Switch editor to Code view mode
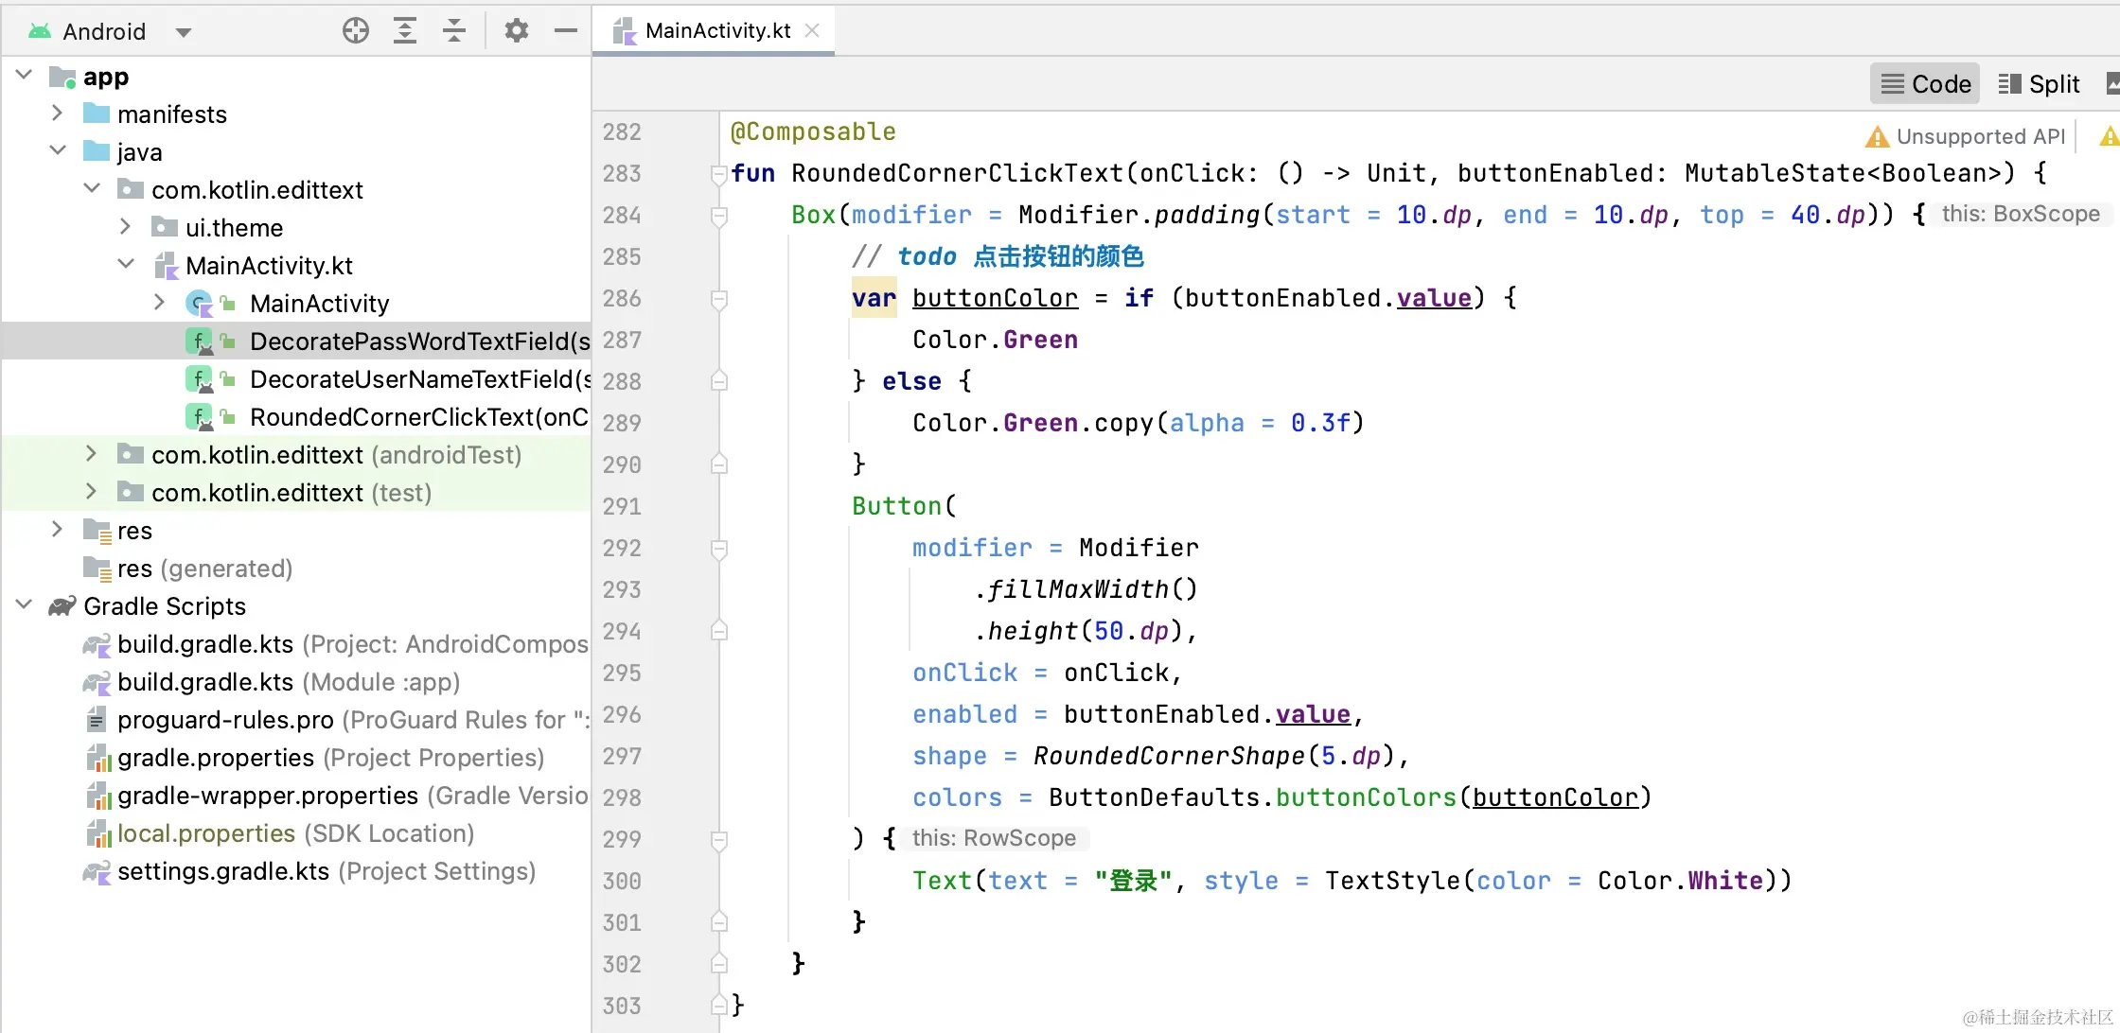 coord(1925,84)
